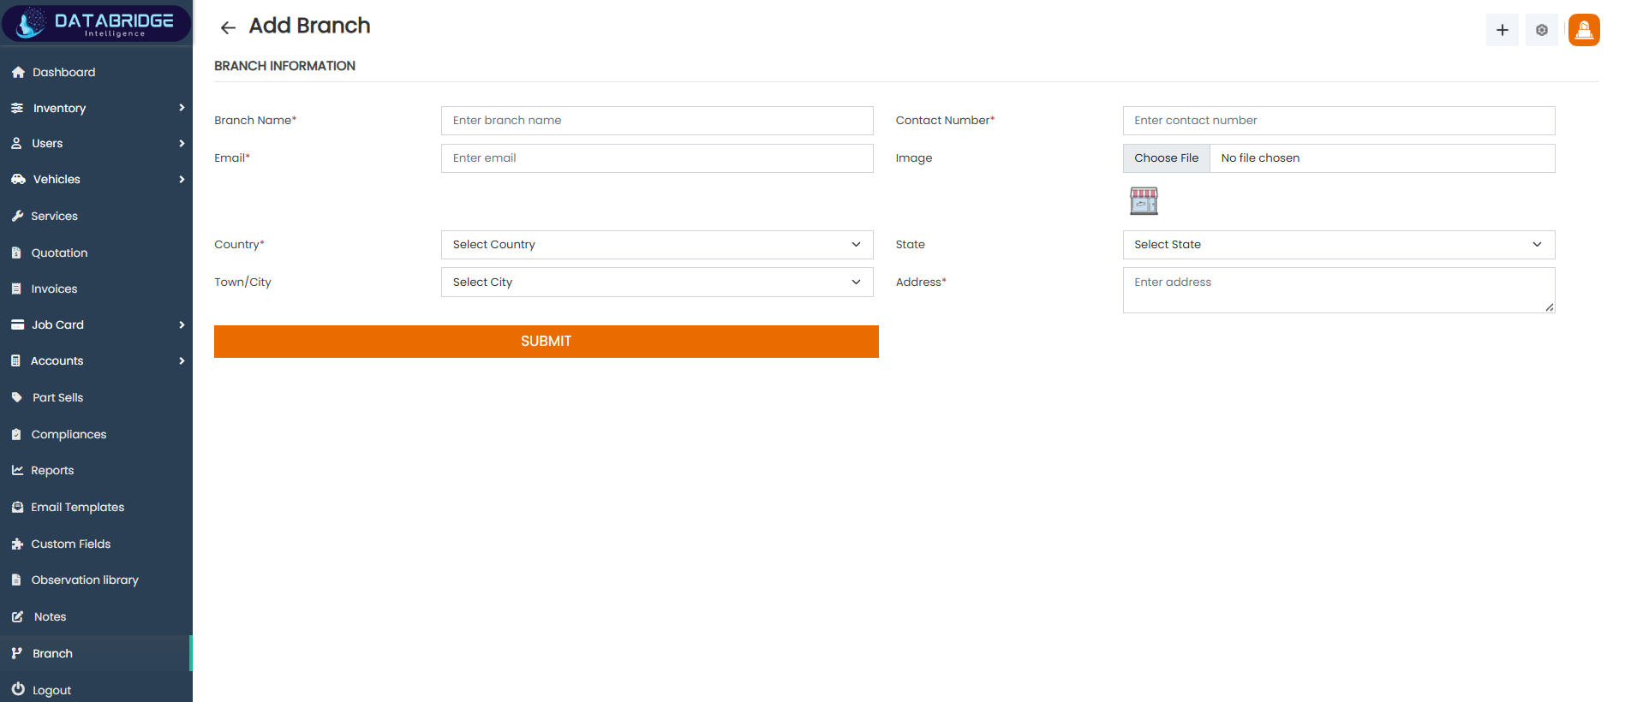Click the Observation library file icon
Screen dimensions: 1643x702
tap(16, 580)
